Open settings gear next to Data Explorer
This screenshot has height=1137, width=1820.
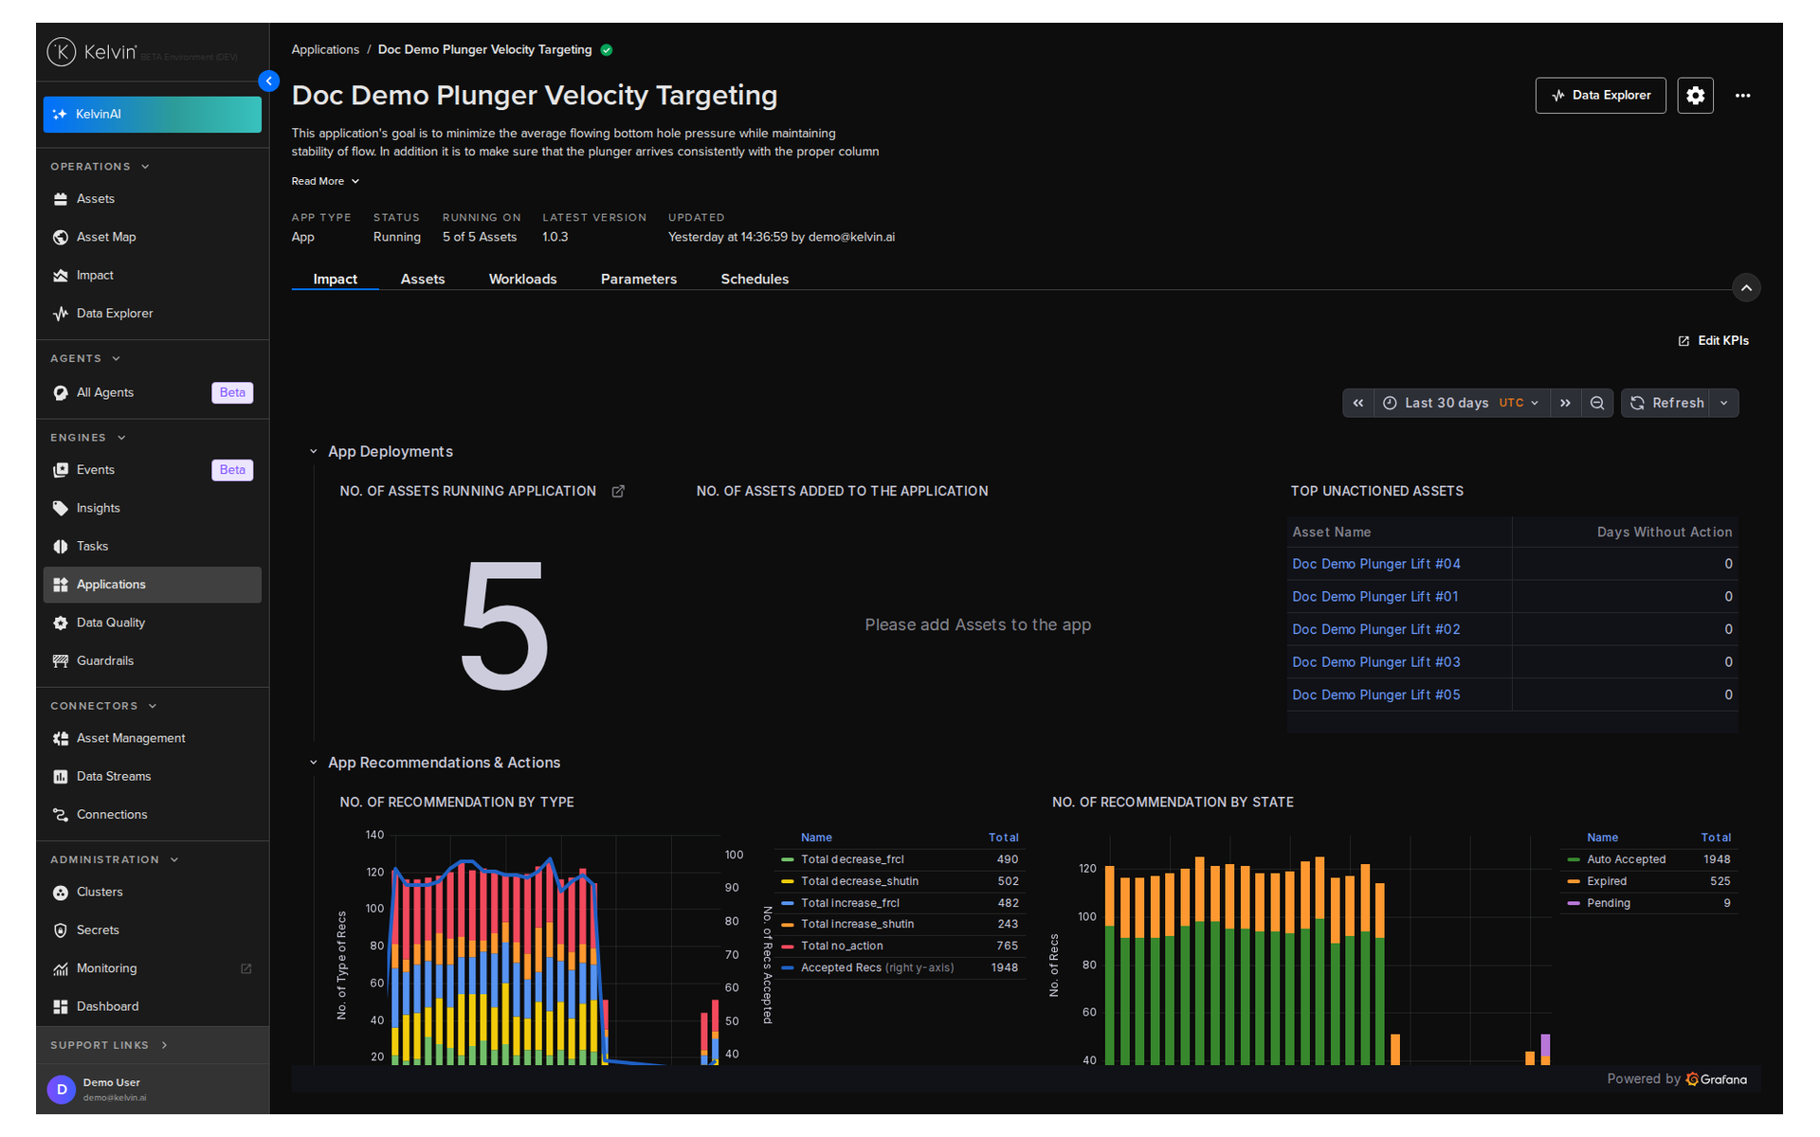pyautogui.click(x=1695, y=96)
